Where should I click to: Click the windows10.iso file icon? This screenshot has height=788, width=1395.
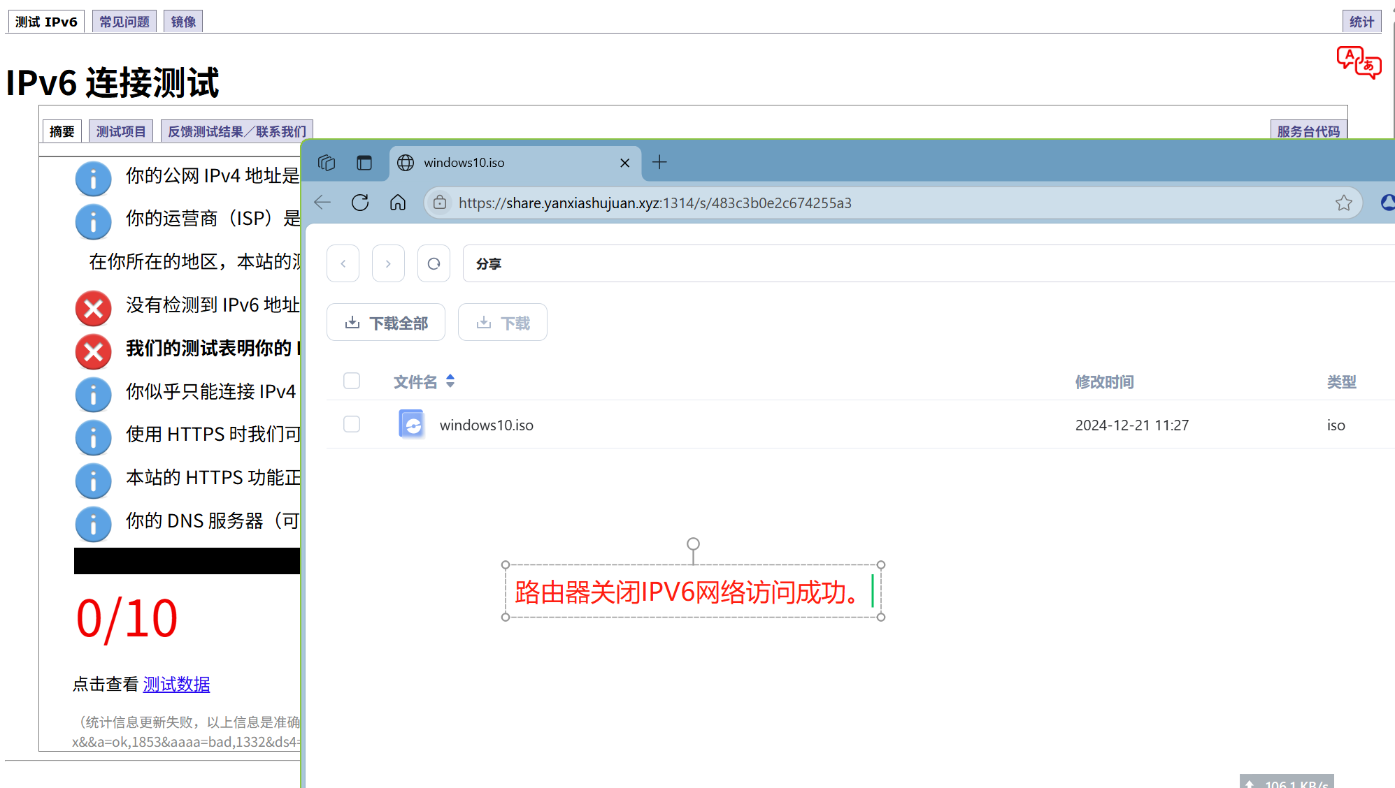coord(411,424)
